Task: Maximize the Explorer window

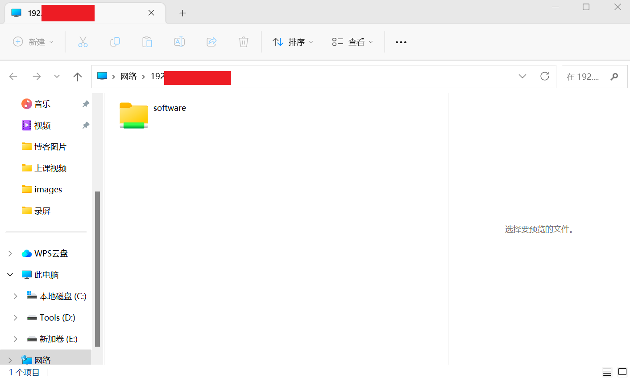Action: coord(586,7)
